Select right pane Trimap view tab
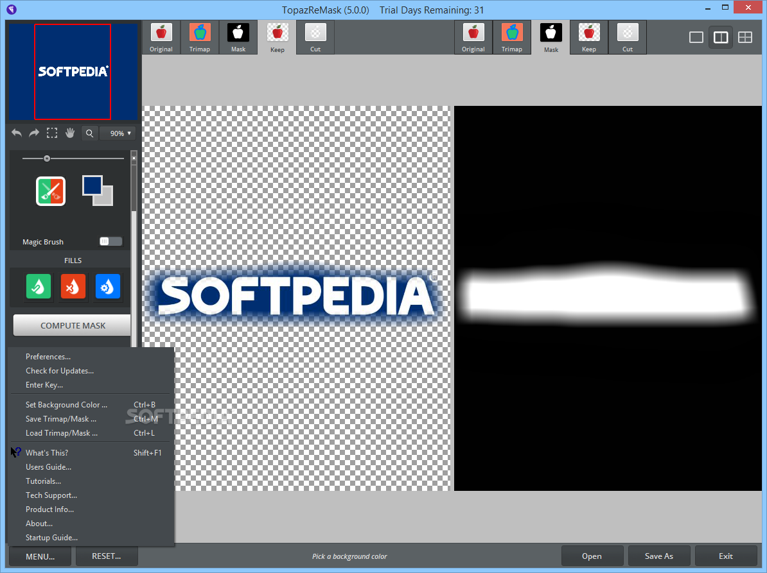 click(x=512, y=38)
